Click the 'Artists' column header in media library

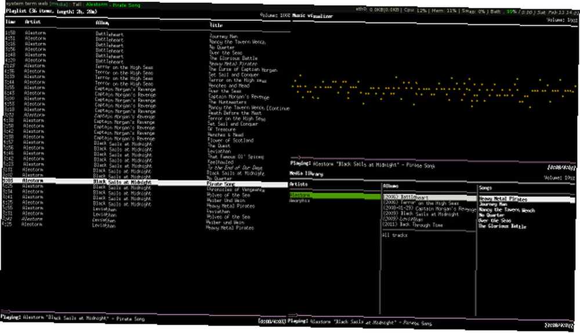coord(299,184)
